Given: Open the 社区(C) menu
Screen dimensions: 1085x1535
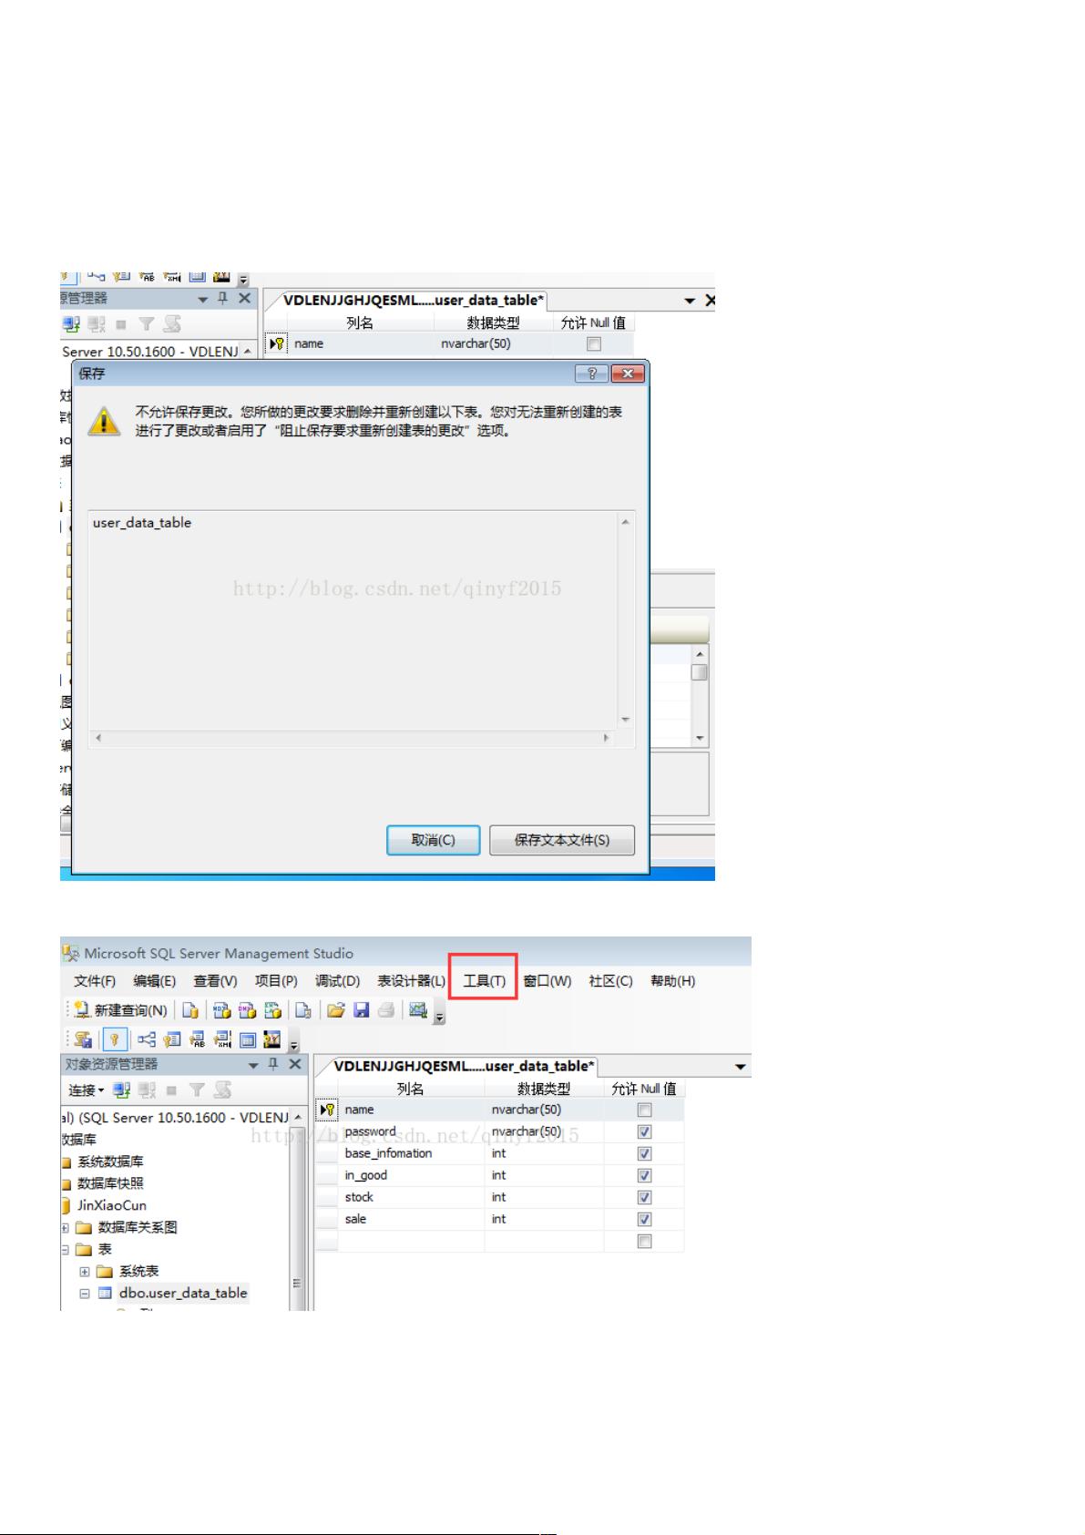Looking at the screenshot, I should tap(610, 981).
